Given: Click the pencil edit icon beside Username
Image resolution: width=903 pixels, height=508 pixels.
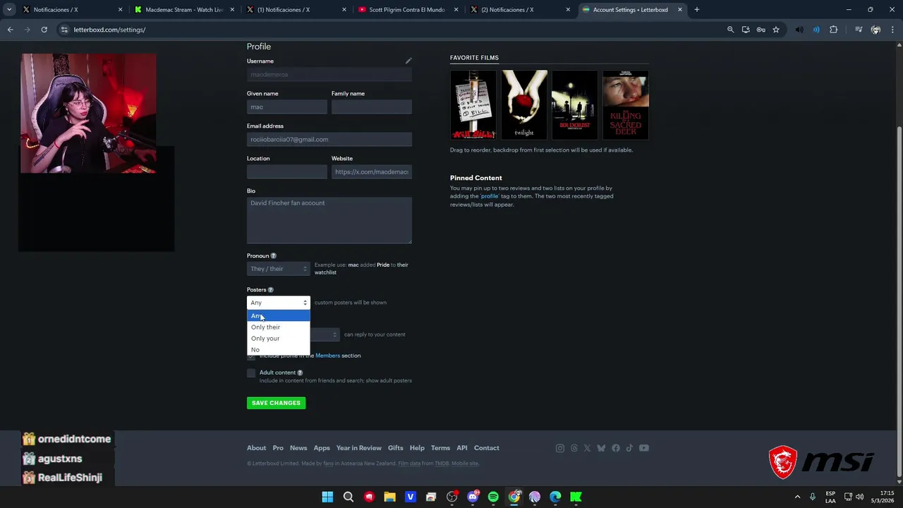Looking at the screenshot, I should click(x=408, y=61).
